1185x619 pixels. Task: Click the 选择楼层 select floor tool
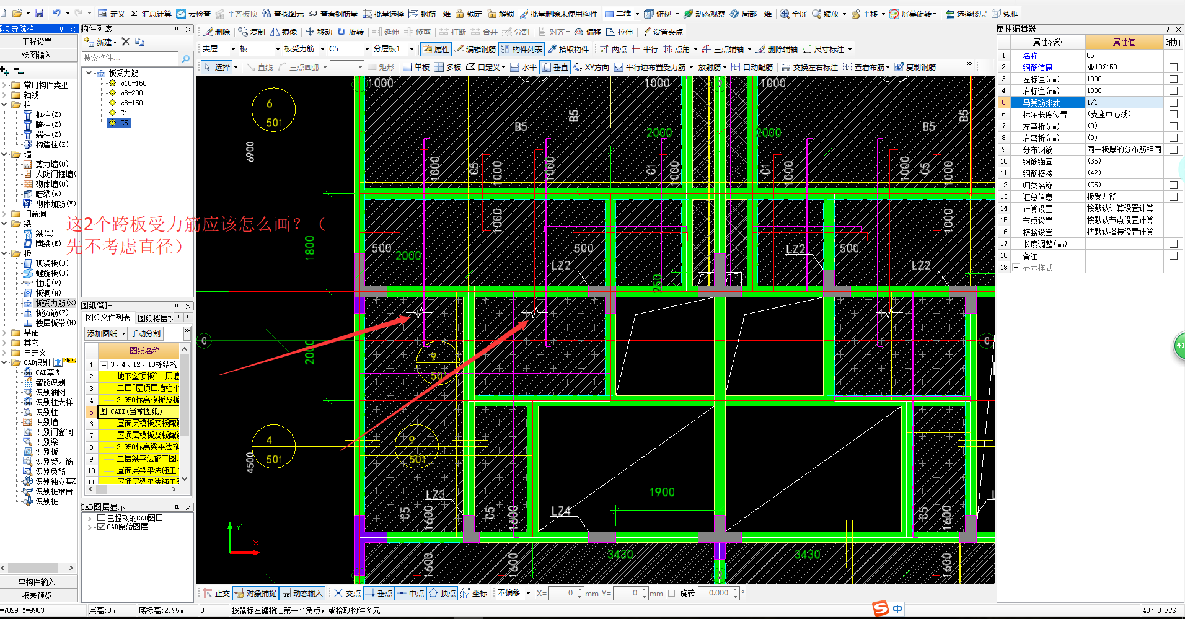click(966, 14)
